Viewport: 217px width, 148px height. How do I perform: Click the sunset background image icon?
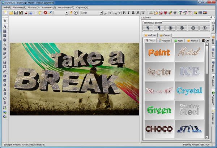205,13
